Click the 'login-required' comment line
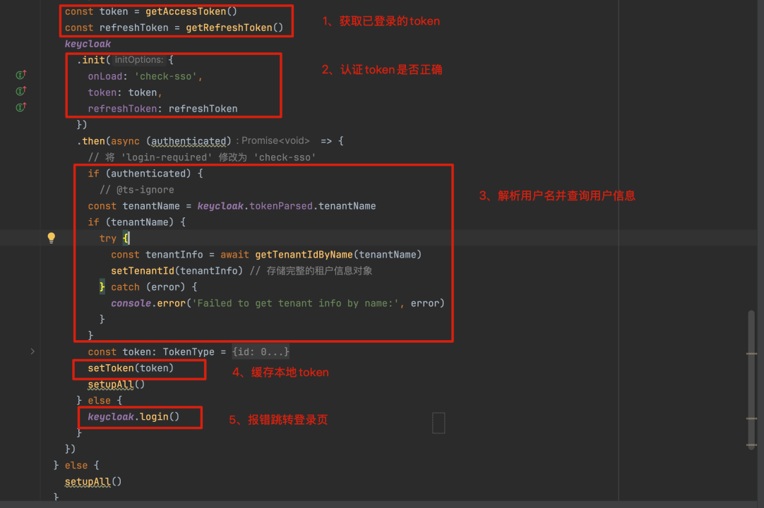This screenshot has height=508, width=764. point(202,157)
